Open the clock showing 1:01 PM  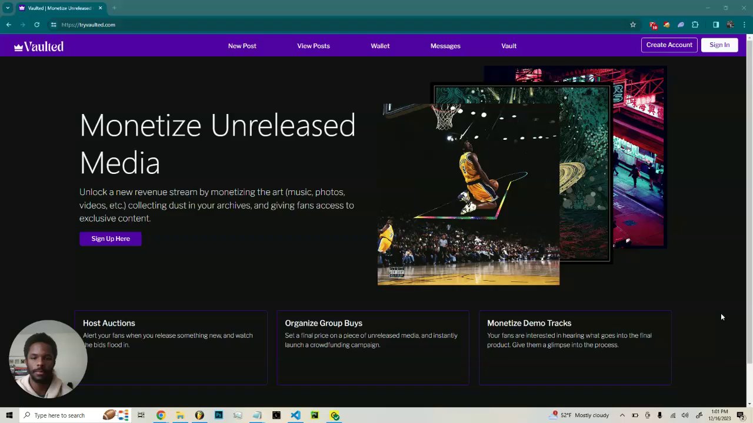tap(720, 415)
